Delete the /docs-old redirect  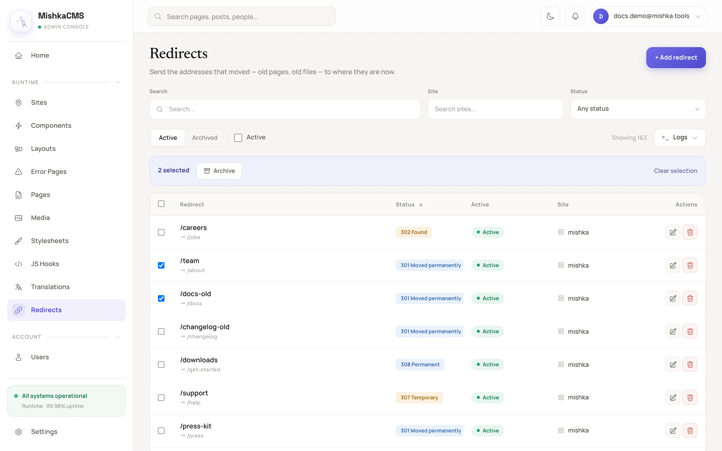690,298
